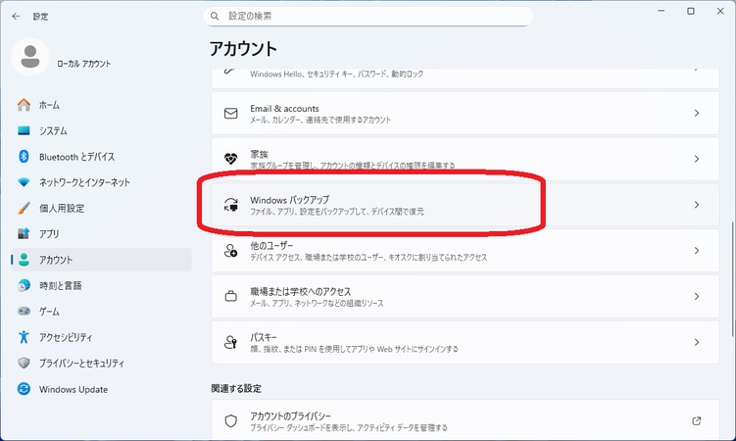
Task: Click the search magnifier icon
Action: (215, 17)
